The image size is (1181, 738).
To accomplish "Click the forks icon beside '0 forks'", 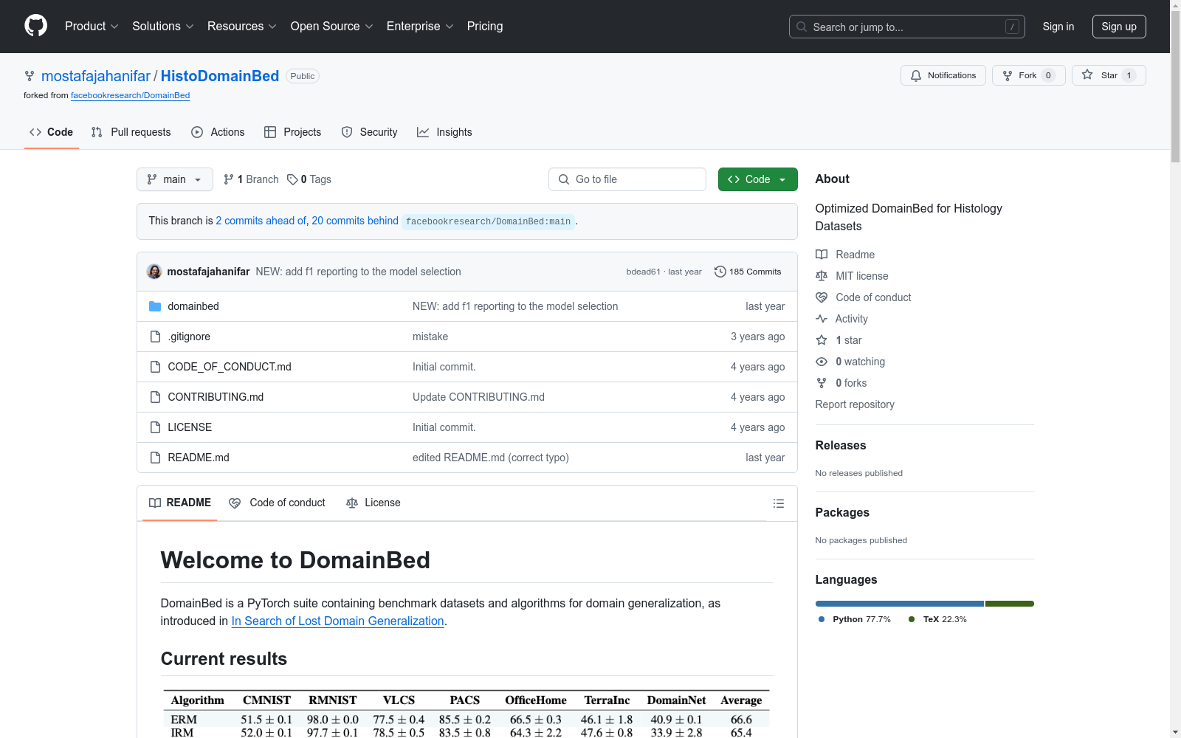I will click(822, 383).
